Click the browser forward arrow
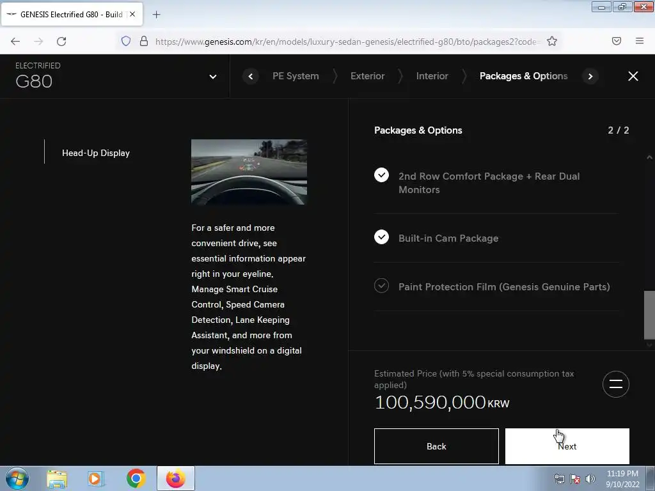Viewport: 655px width, 491px height. (38, 42)
